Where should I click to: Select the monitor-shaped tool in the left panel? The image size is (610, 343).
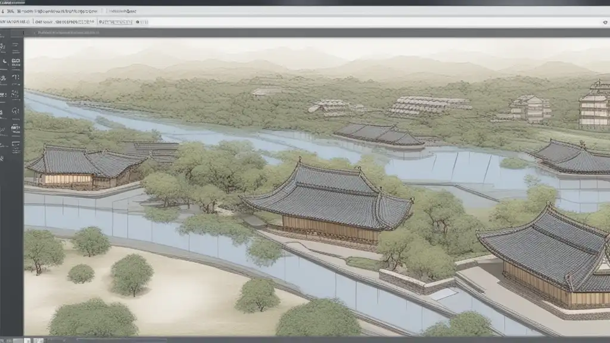pyautogui.click(x=15, y=144)
